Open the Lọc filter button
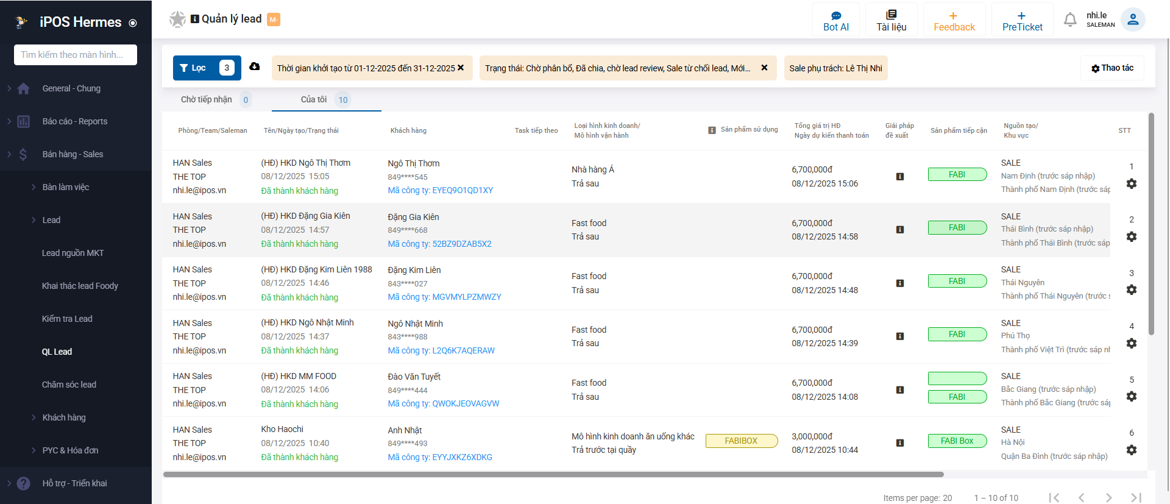This screenshot has width=1170, height=504. coord(207,68)
